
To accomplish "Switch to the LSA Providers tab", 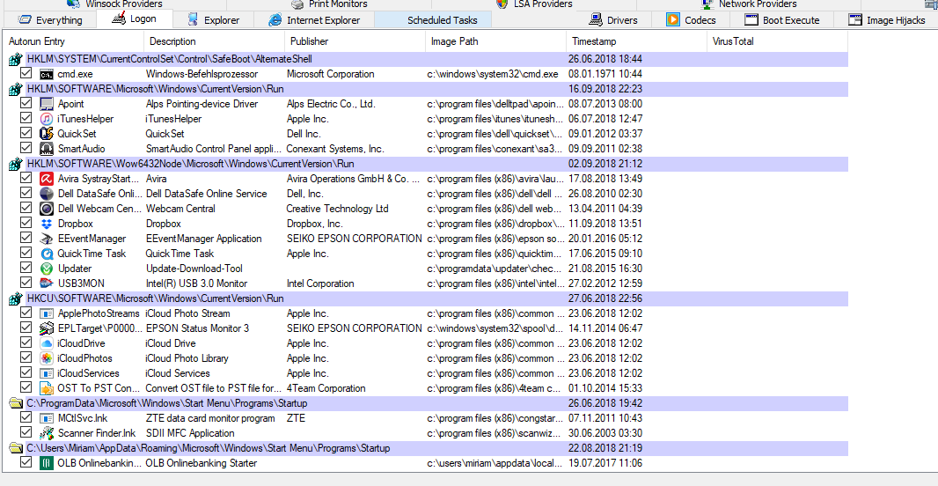I will tap(534, 4).
